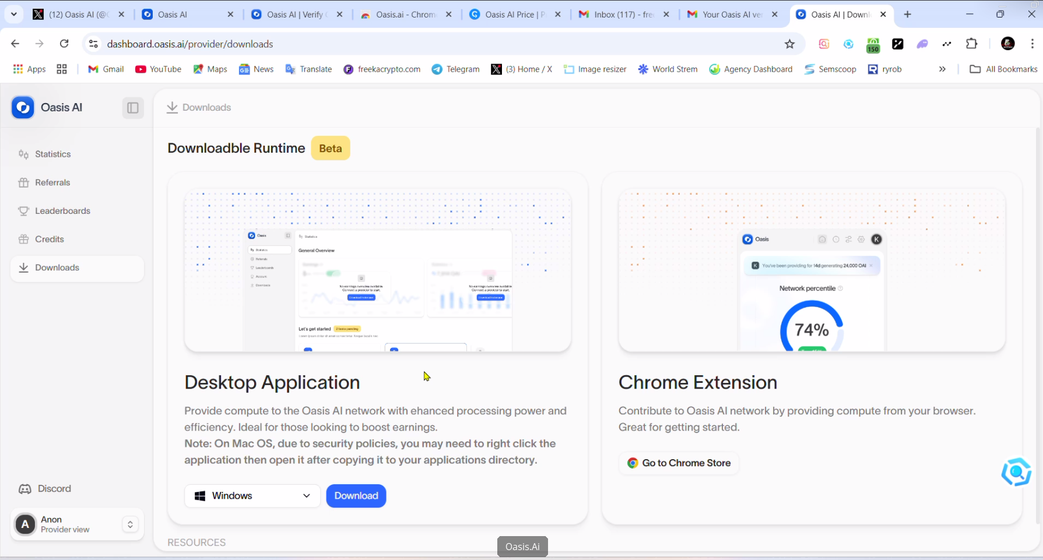This screenshot has height=560, width=1043.
Task: Open the Apps bookmark
Action: point(29,69)
